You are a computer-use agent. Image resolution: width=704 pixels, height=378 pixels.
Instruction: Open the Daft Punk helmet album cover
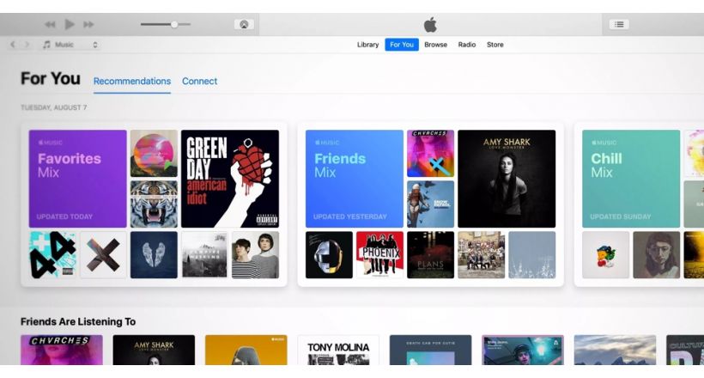click(x=329, y=255)
